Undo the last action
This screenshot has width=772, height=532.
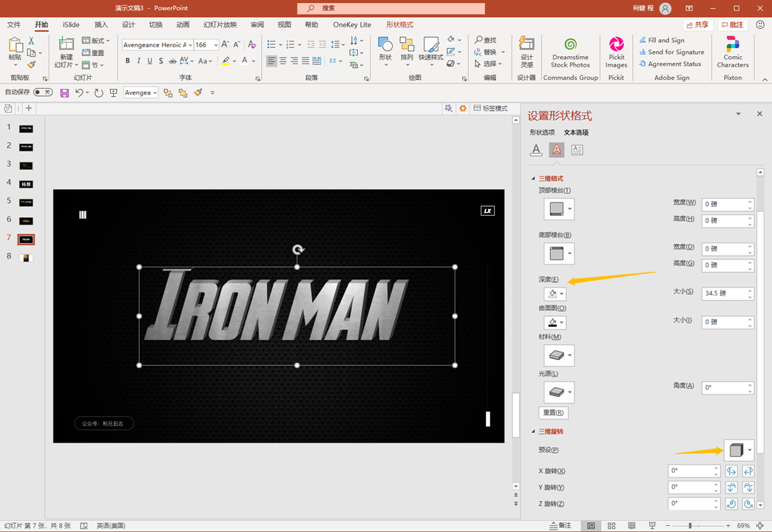point(79,92)
